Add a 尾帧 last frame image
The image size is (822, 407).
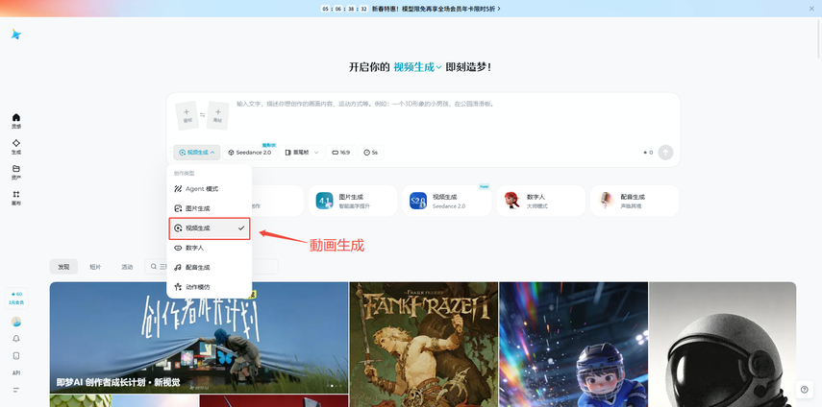click(x=217, y=115)
